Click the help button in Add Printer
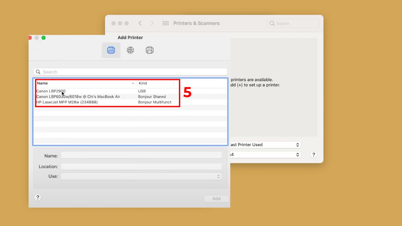This screenshot has width=402, height=226. click(x=38, y=198)
